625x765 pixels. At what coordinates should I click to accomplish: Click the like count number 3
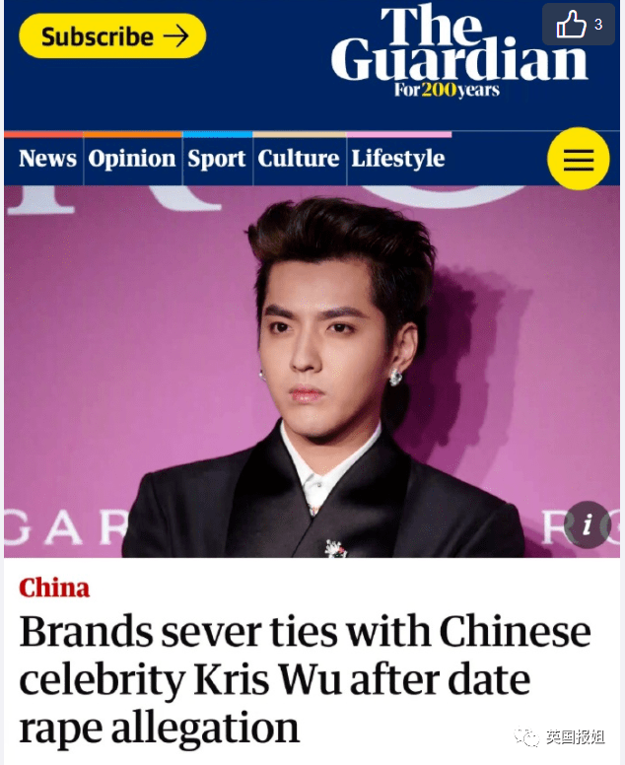598,25
